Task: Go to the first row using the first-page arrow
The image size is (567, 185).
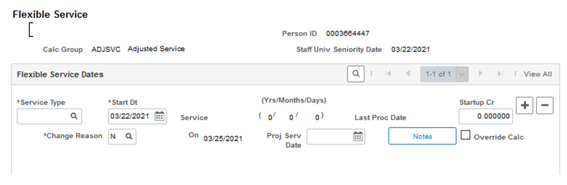Action: tap(388, 74)
